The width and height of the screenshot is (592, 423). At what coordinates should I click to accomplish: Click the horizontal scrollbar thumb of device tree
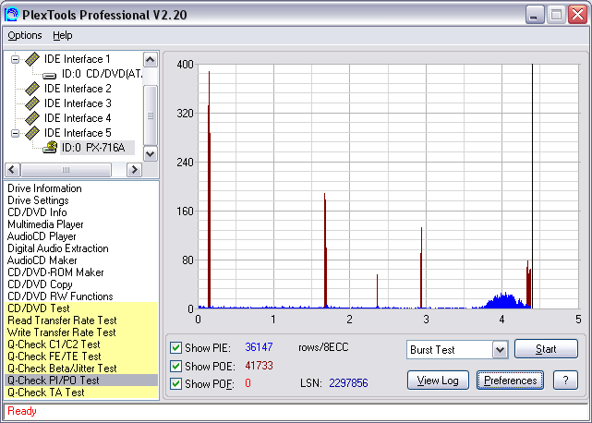point(66,170)
